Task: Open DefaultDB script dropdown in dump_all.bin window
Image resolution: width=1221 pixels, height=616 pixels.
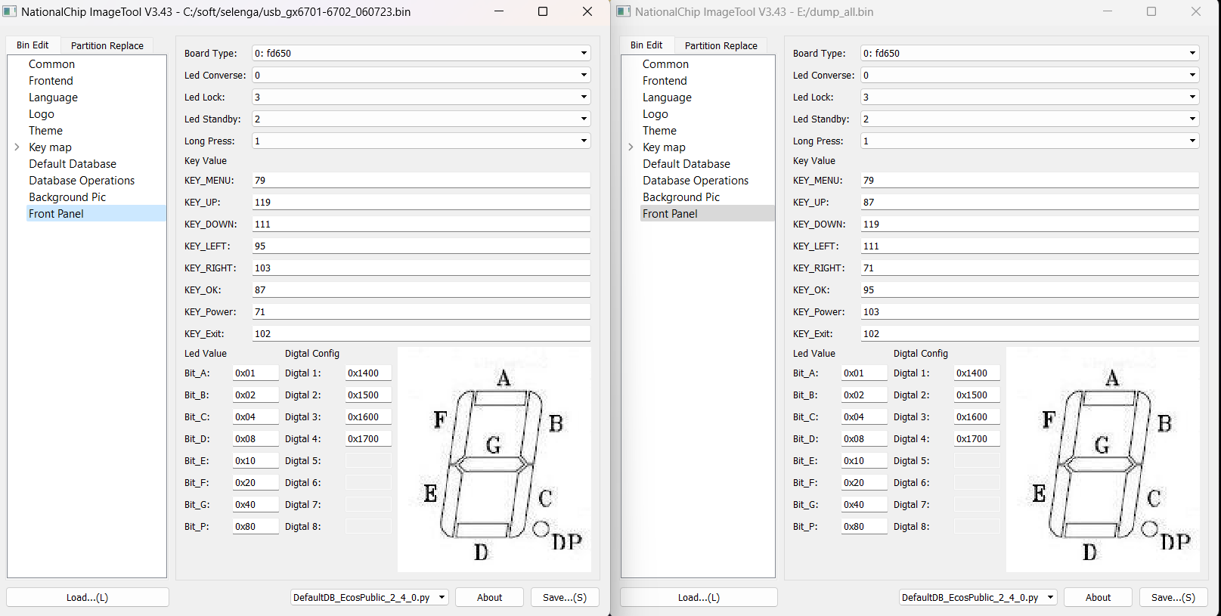Action: [978, 597]
